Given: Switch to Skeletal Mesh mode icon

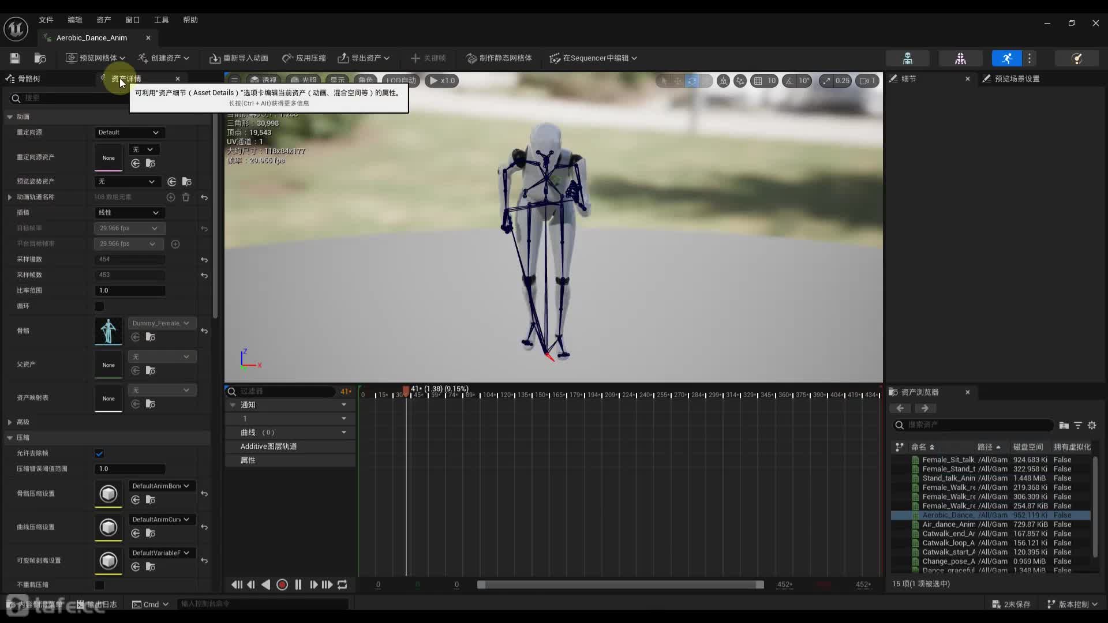Looking at the screenshot, I should click(x=960, y=58).
